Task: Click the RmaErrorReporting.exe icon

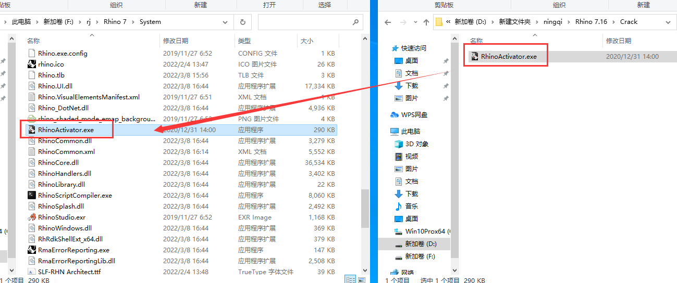Action: 32,250
